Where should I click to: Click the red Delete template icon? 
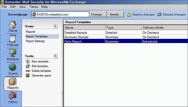(28, 71)
